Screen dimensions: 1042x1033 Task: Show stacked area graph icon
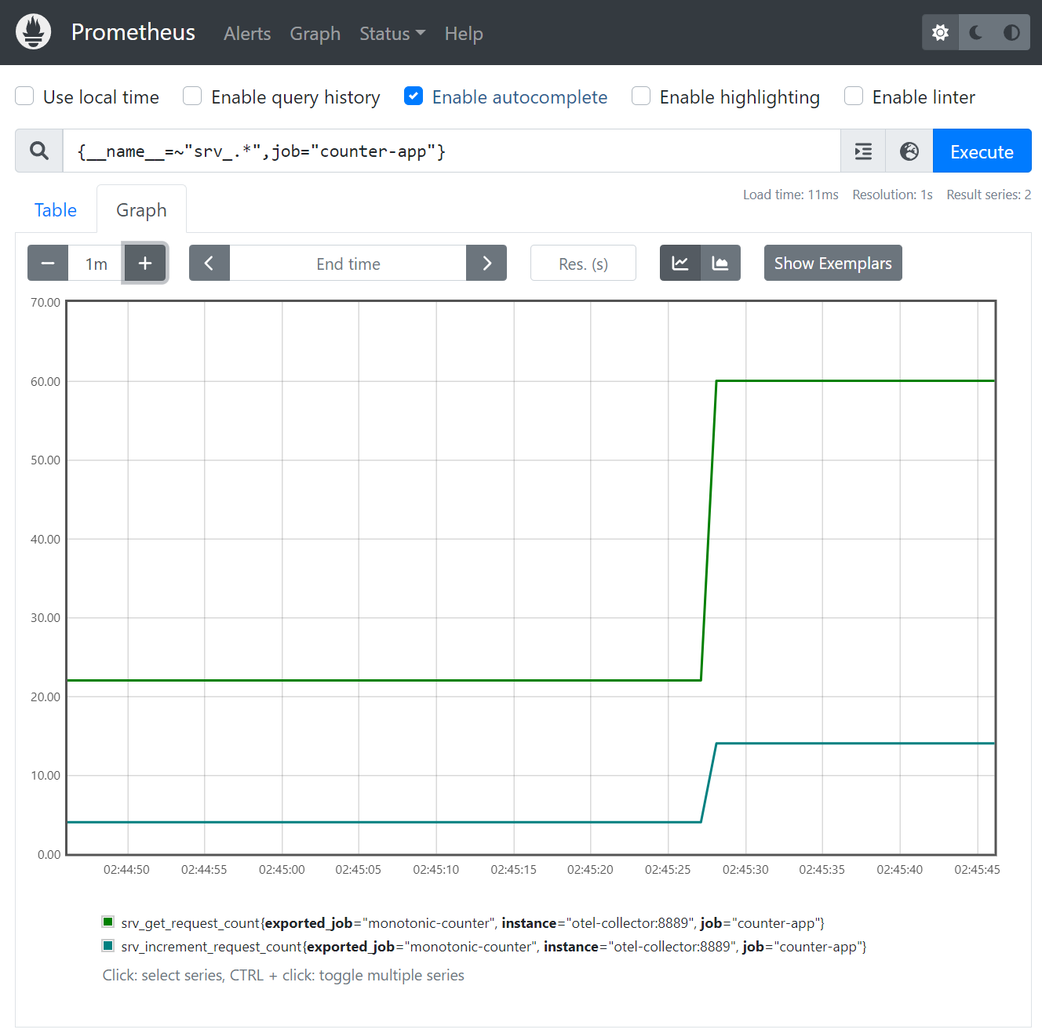720,264
